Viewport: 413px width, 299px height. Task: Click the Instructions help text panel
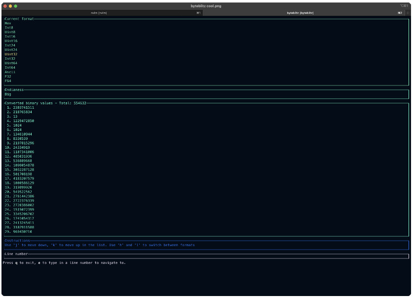coord(99,245)
